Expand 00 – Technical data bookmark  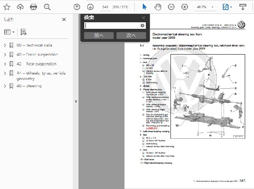[5, 45]
